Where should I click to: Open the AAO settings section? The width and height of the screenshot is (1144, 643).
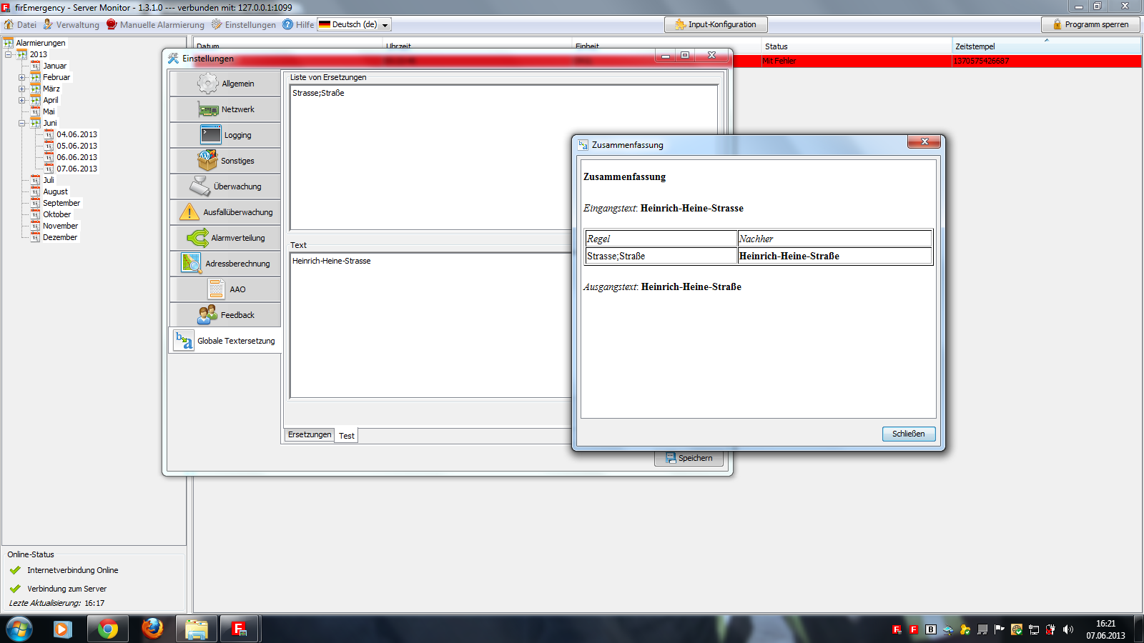coord(225,289)
